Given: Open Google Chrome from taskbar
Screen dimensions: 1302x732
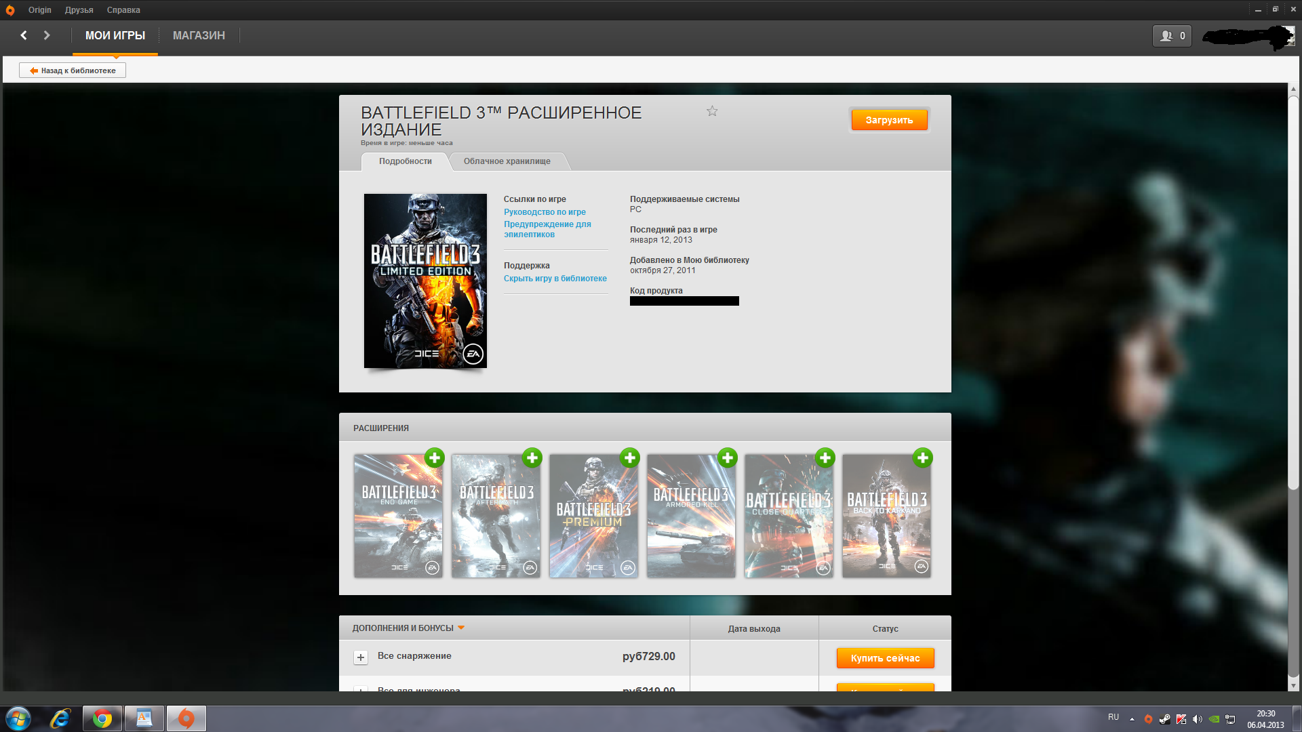Looking at the screenshot, I should click(x=102, y=718).
